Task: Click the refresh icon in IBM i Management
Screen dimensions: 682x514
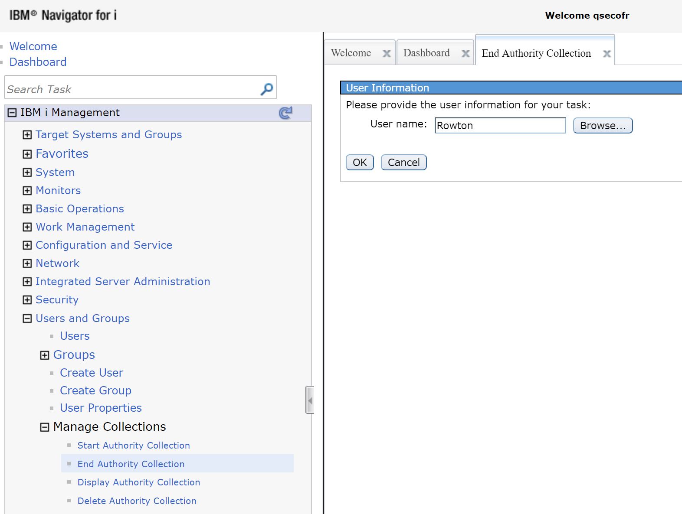Action: pos(285,113)
